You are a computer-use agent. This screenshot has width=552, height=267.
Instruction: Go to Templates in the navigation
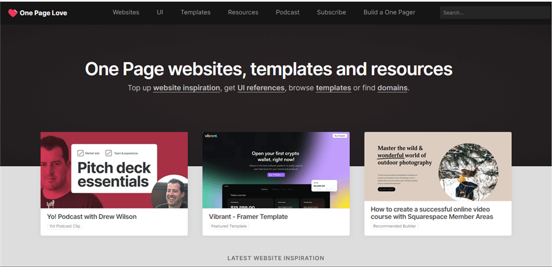[x=195, y=12]
